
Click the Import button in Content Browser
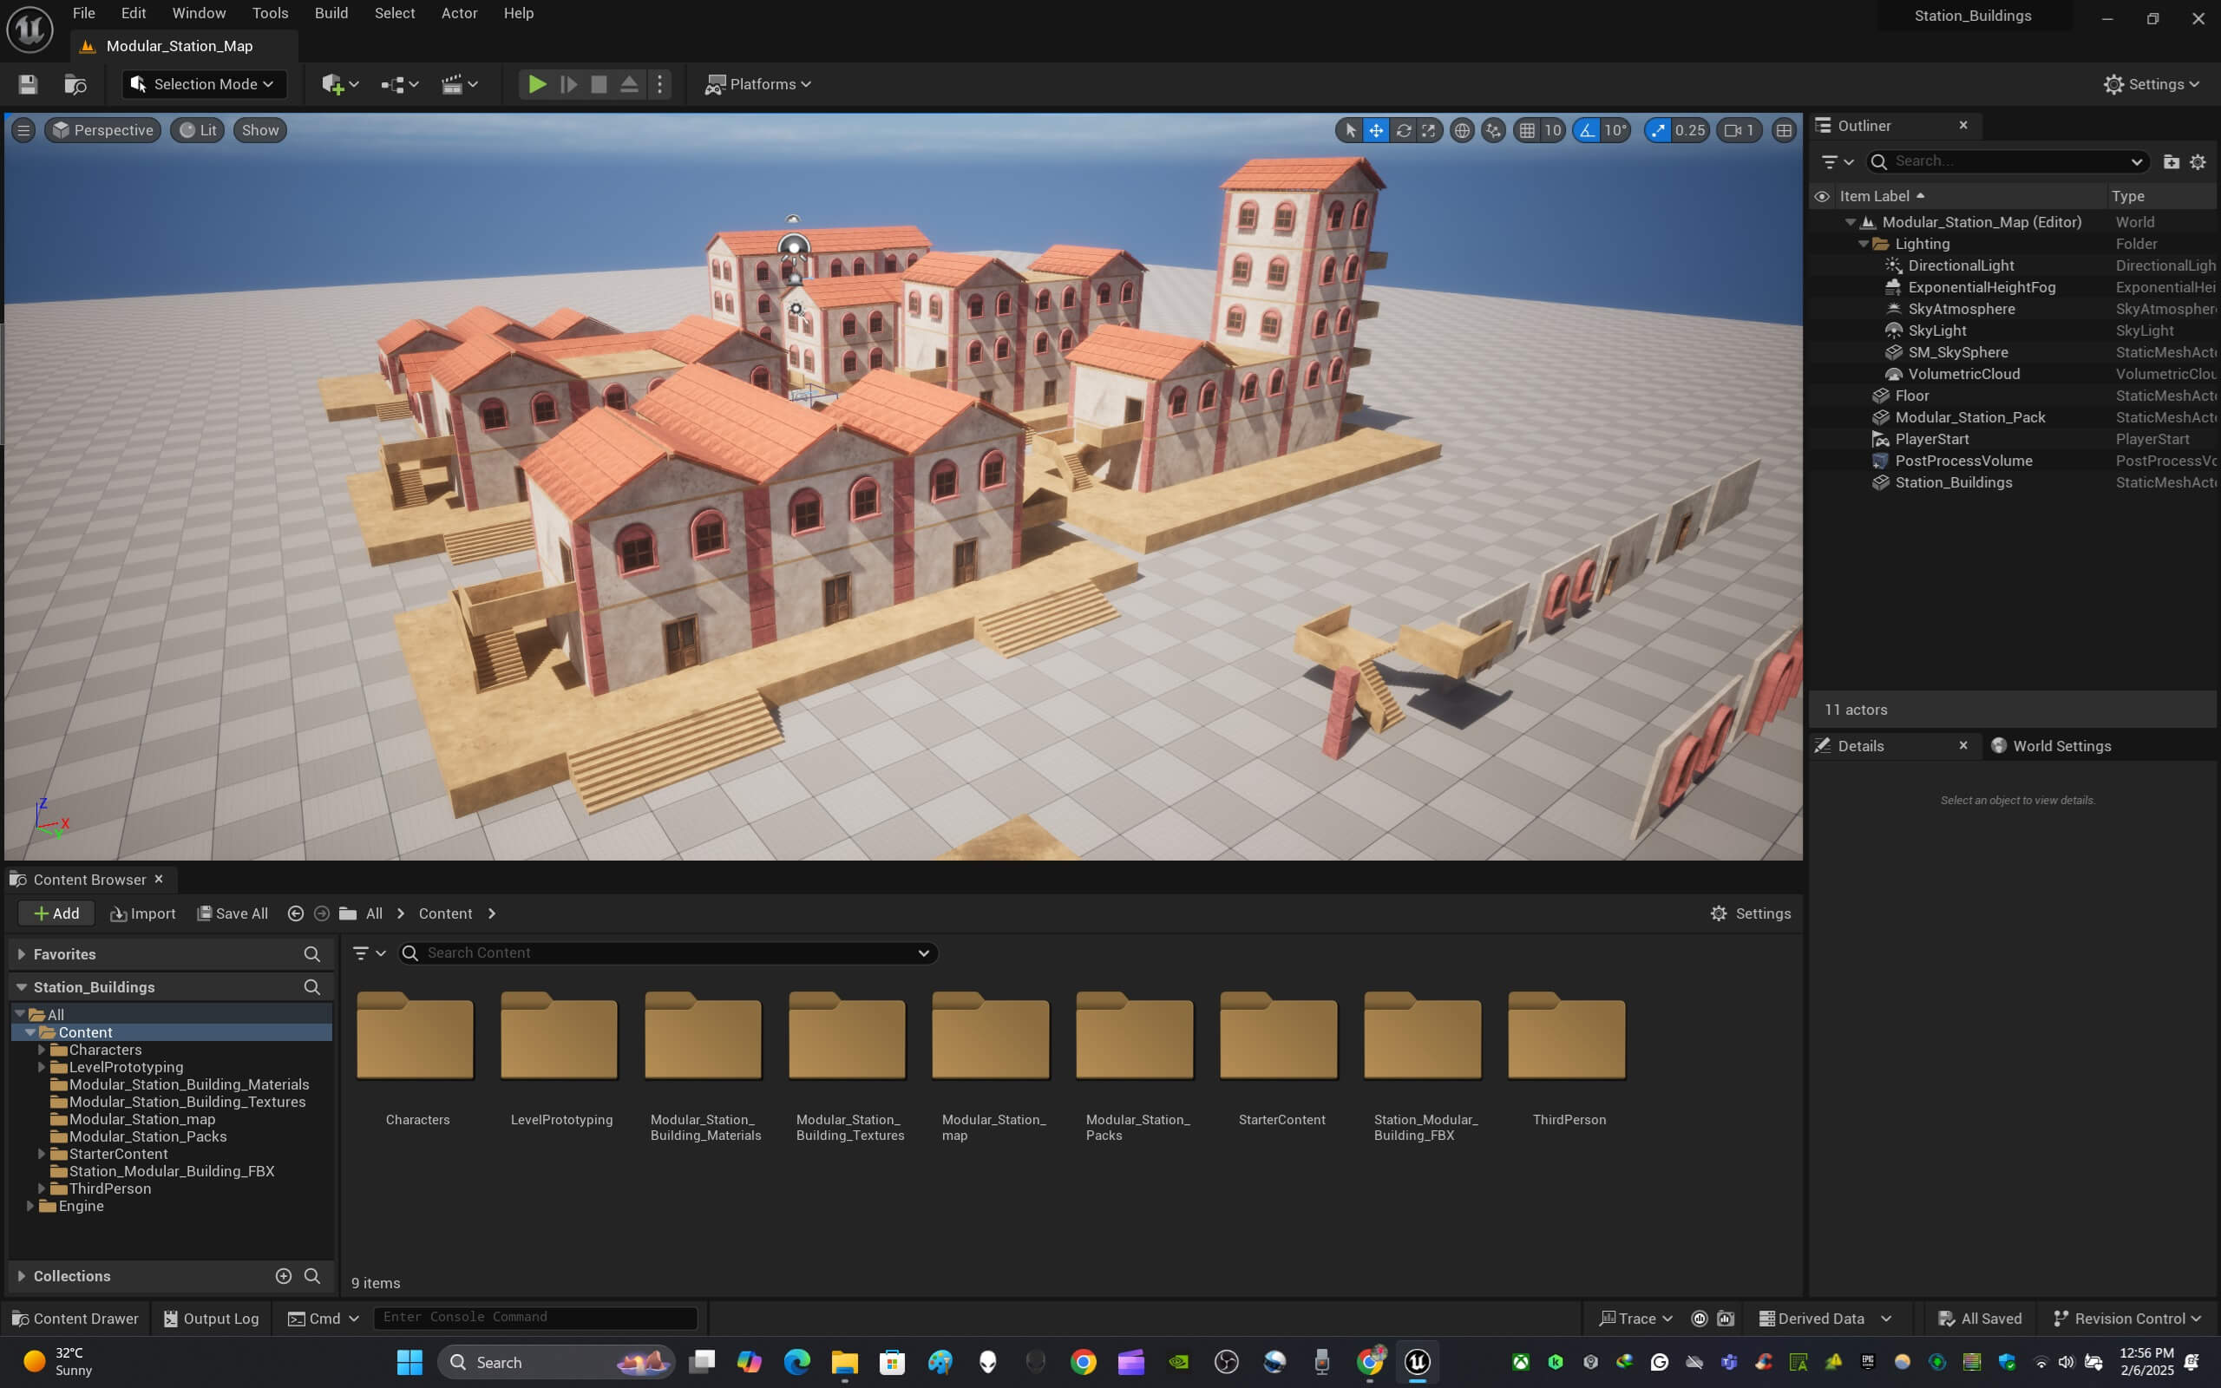pyautogui.click(x=143, y=913)
